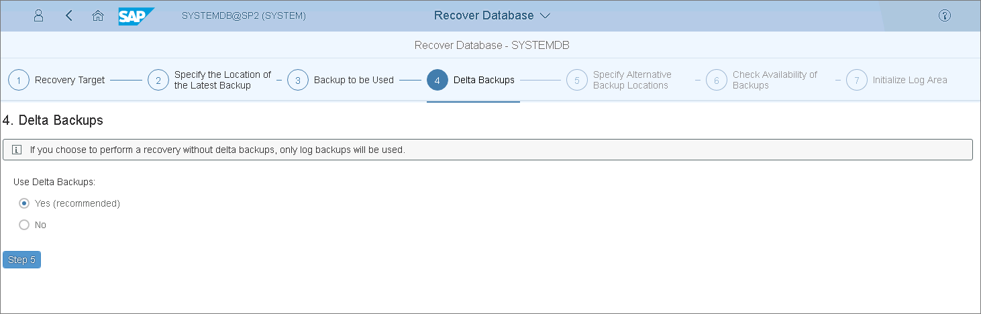The width and height of the screenshot is (981, 314).
Task: Switch to Backup to be Used step
Action: pos(354,81)
